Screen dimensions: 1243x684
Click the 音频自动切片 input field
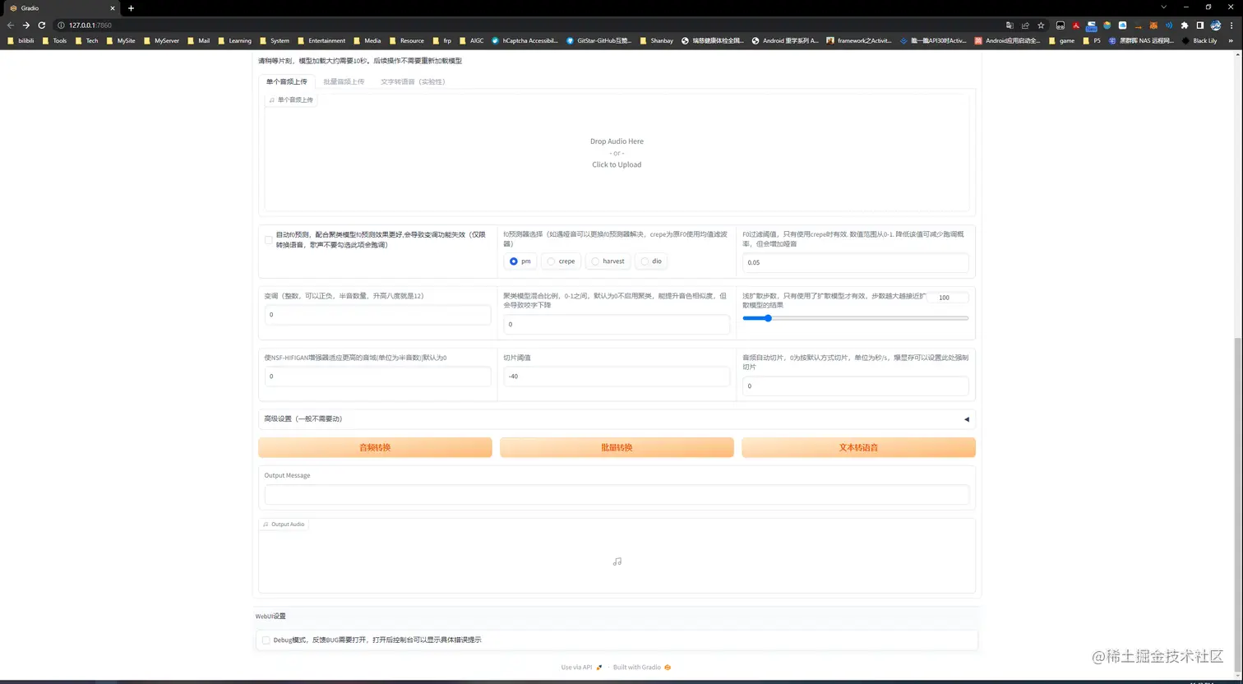click(x=855, y=386)
